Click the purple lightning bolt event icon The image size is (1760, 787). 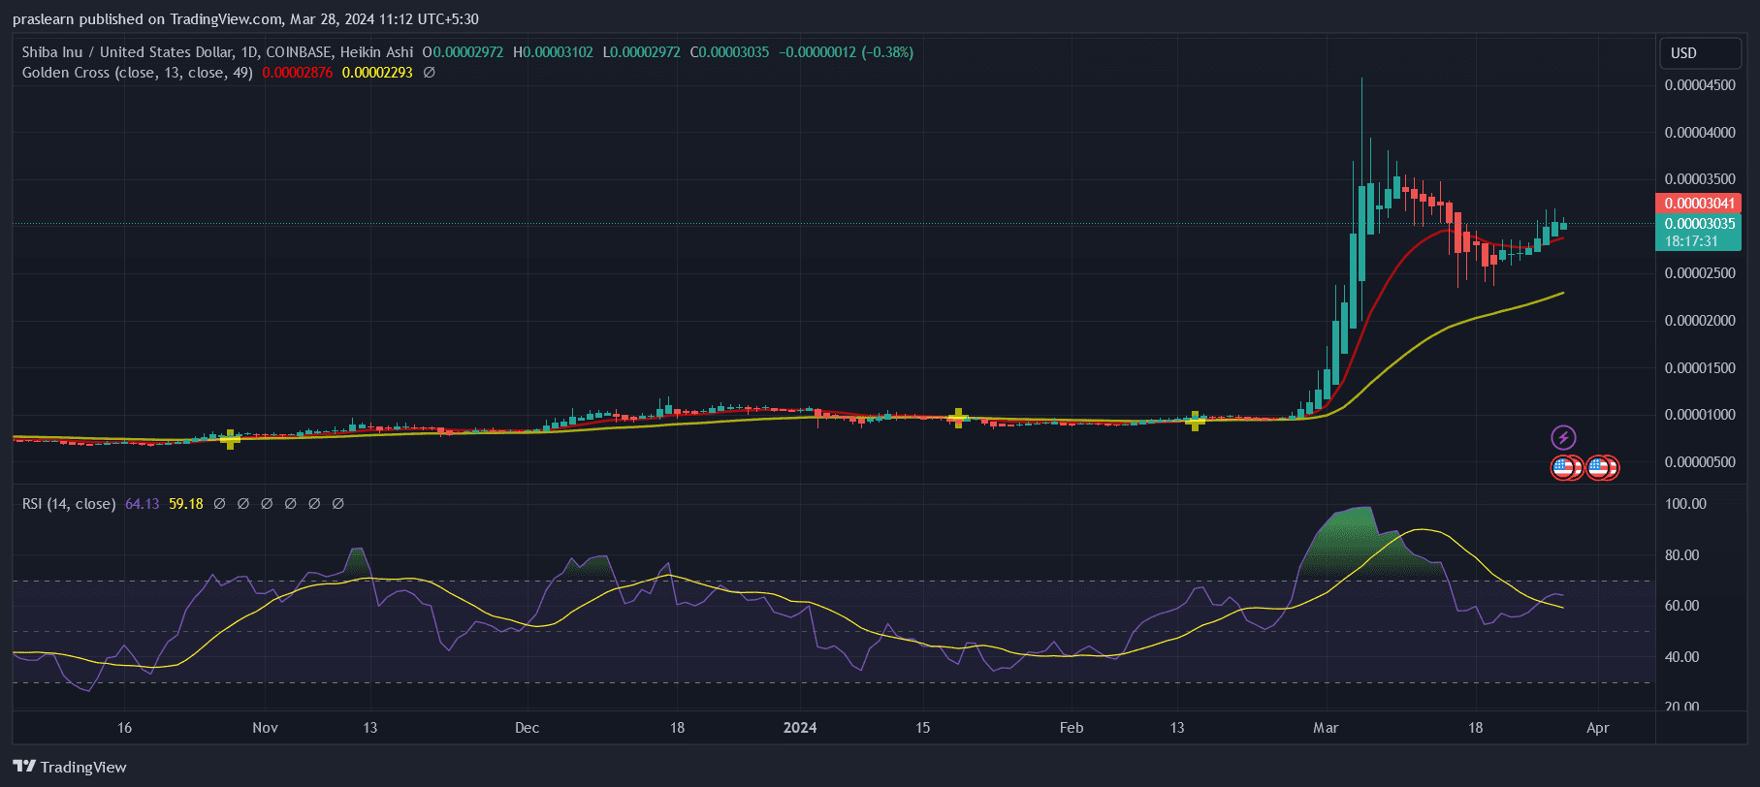click(x=1563, y=437)
